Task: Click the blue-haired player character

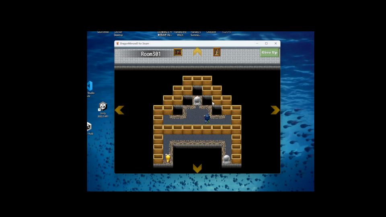Action: coord(207,118)
